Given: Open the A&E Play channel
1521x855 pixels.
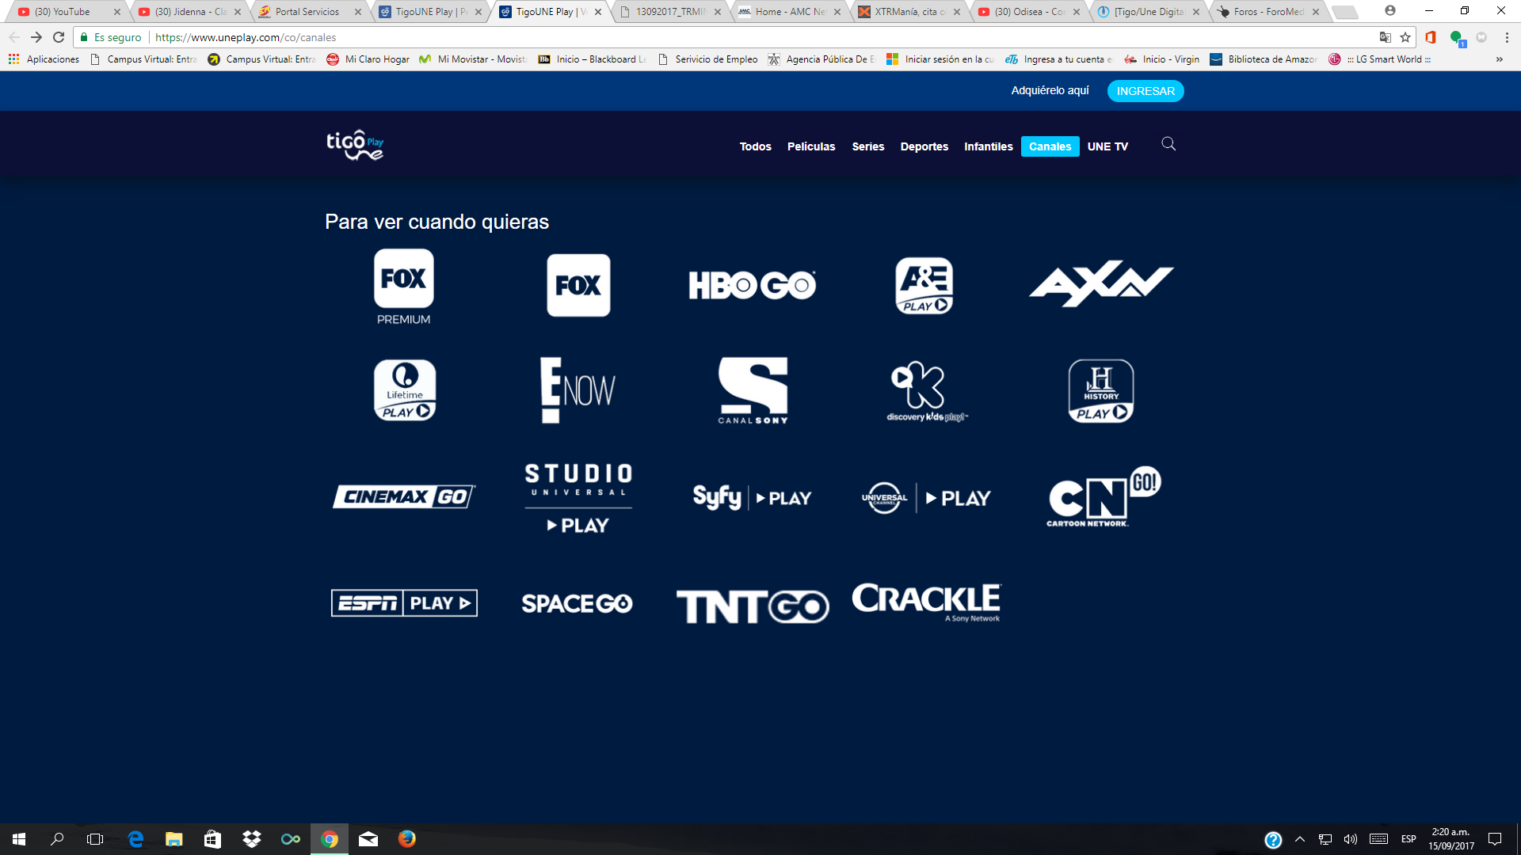Looking at the screenshot, I should pyautogui.click(x=924, y=286).
